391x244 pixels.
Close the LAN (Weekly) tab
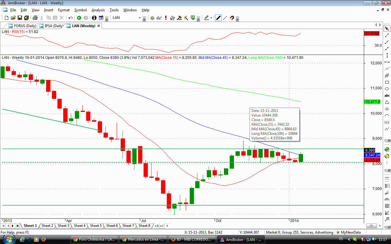tap(99, 26)
